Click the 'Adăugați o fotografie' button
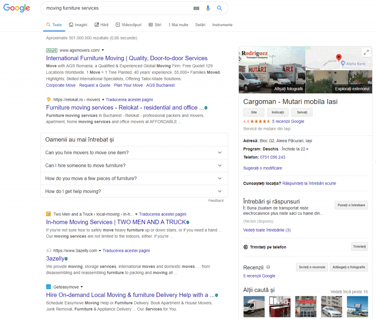This screenshot has height=319, width=376. point(349,267)
